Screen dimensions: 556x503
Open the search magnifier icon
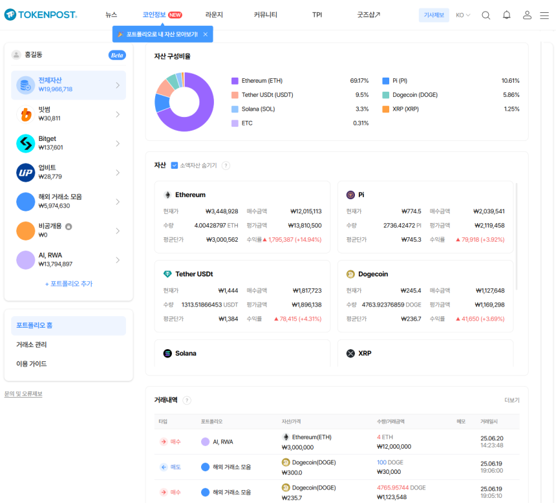pyautogui.click(x=486, y=15)
